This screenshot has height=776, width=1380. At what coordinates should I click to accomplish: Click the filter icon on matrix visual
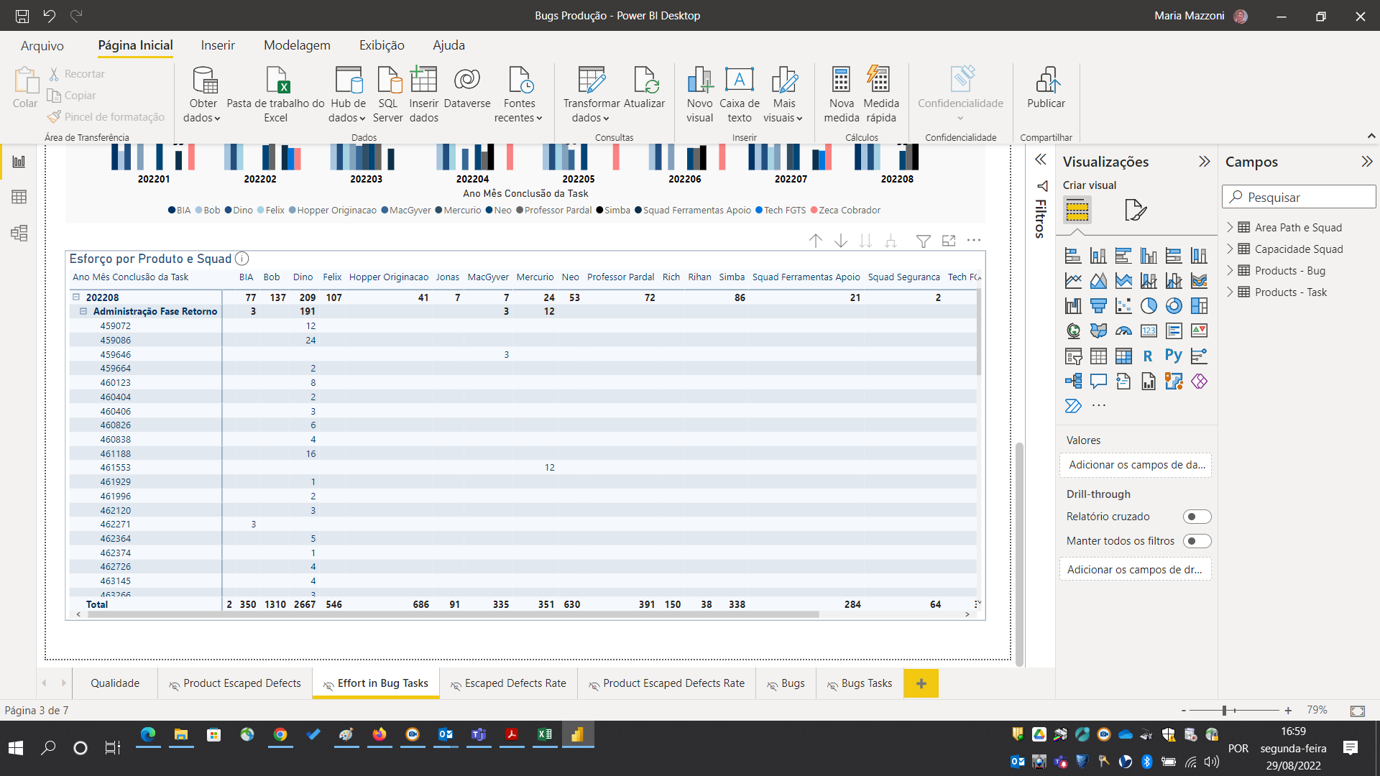pyautogui.click(x=924, y=241)
